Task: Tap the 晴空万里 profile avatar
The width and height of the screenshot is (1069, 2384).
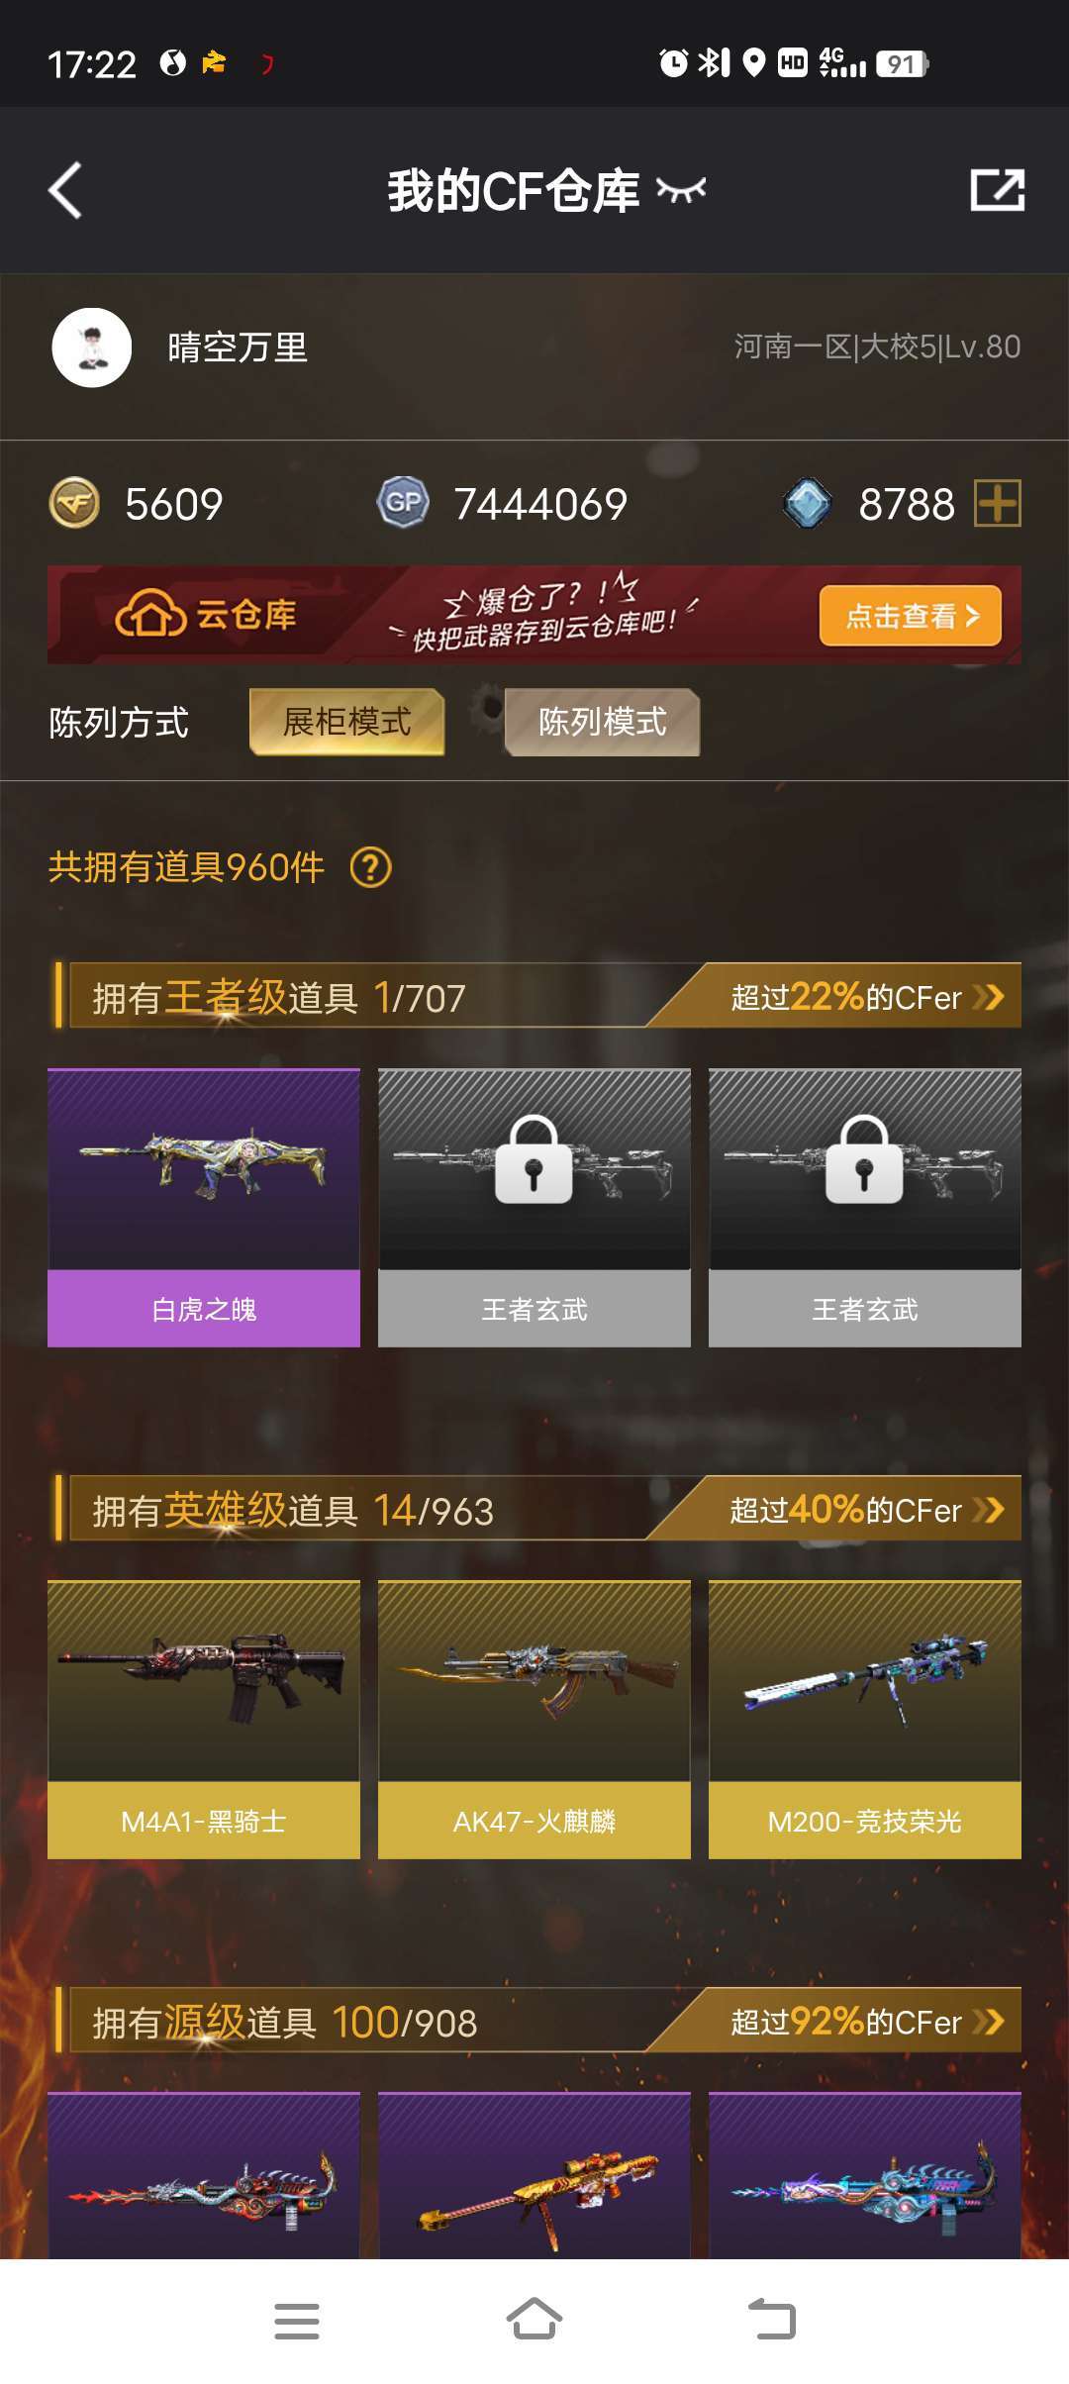Action: pos(92,348)
